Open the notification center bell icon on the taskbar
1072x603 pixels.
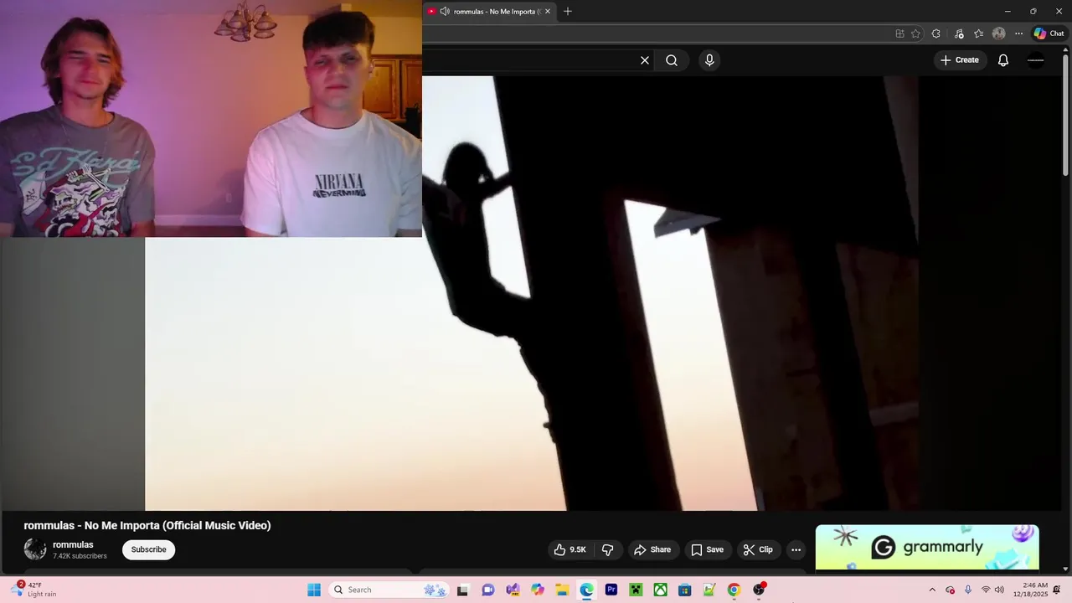click(x=1057, y=590)
